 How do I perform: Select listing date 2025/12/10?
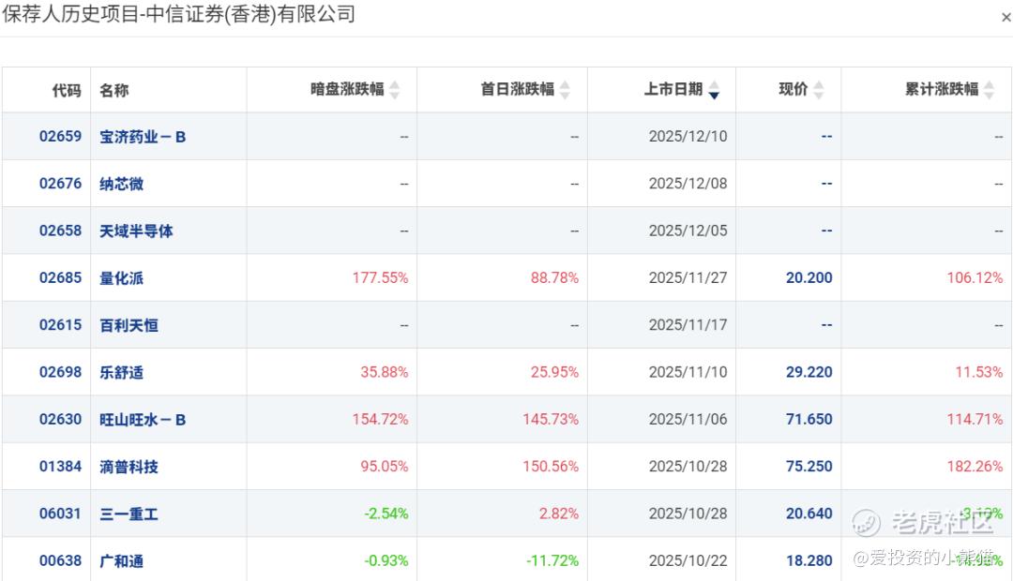pyautogui.click(x=688, y=136)
